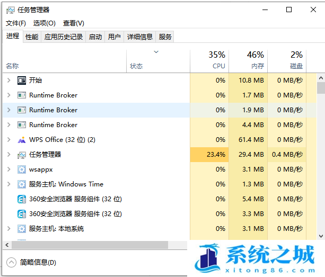Select the WPS Office (32 位) (2) name

click(62, 140)
